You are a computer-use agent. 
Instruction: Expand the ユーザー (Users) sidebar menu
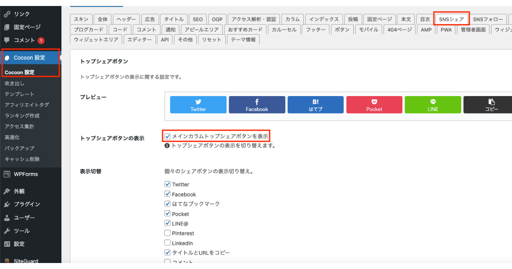(x=24, y=218)
